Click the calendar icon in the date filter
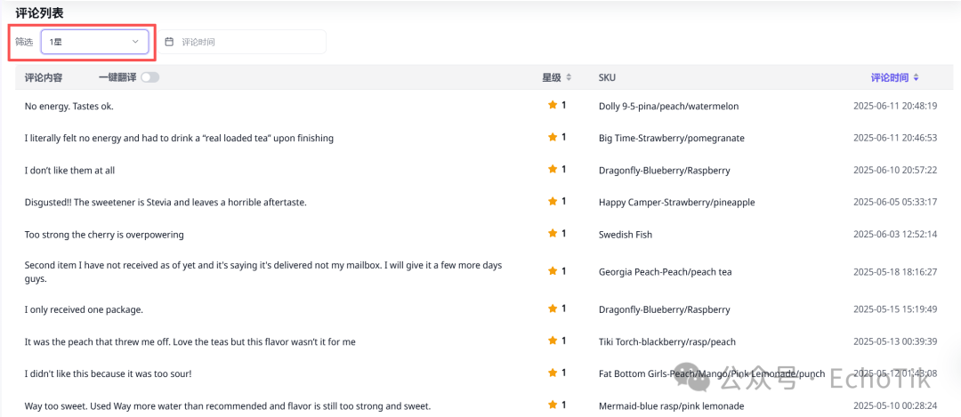The height and width of the screenshot is (417, 961). tap(170, 42)
